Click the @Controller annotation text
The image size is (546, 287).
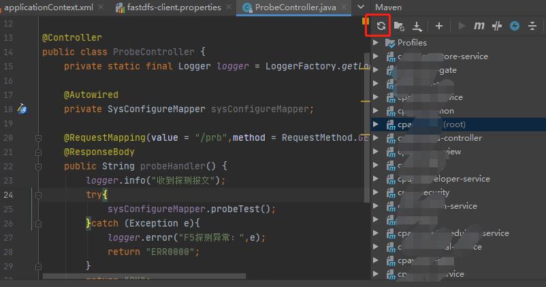click(72, 37)
